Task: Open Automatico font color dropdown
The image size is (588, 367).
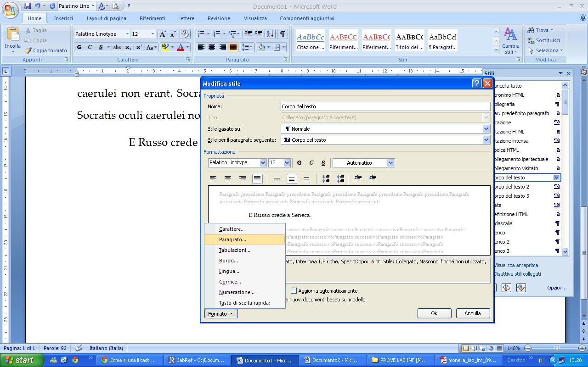Action: point(390,163)
